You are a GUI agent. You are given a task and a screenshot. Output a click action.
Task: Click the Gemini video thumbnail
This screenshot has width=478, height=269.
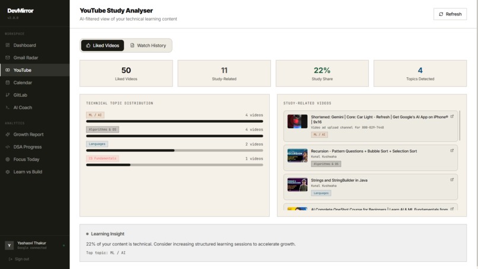click(297, 122)
